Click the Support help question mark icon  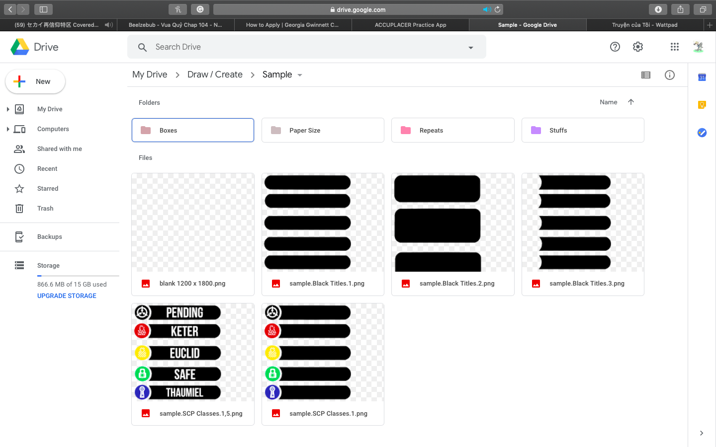pyautogui.click(x=615, y=47)
